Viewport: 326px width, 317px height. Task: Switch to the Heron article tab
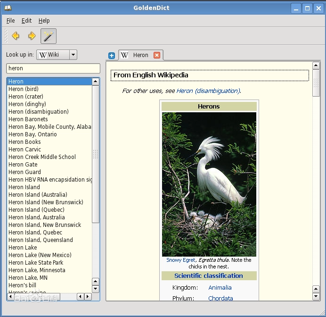(140, 55)
